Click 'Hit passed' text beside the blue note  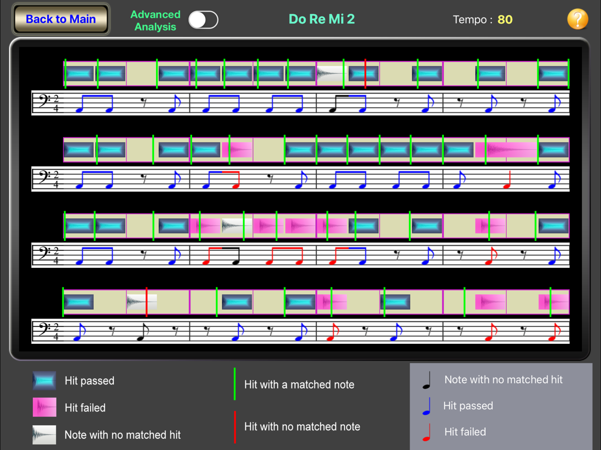(468, 406)
